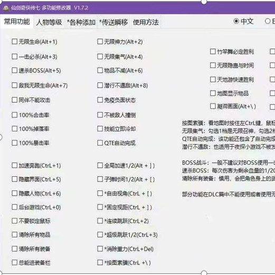Check the 100%掉落率 option
The image size is (275, 275).
click(x=14, y=129)
